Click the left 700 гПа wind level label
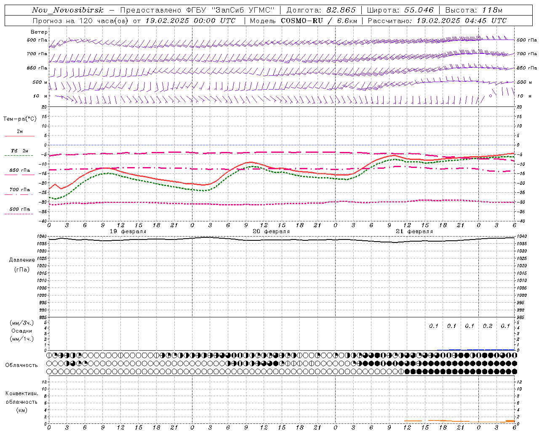The width and height of the screenshot is (539, 431). [x=37, y=54]
